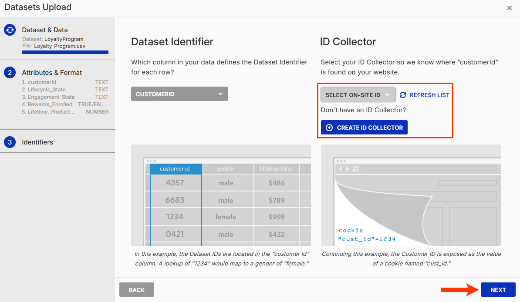The width and height of the screenshot is (520, 302).
Task: Open the Identifiers step
Action: (x=37, y=142)
